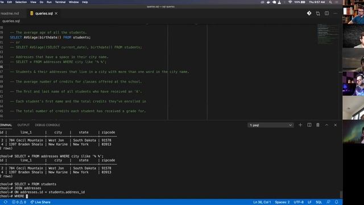Click Ln 36, Col 1 cursor position
This screenshot has width=364, height=205.
262,202
